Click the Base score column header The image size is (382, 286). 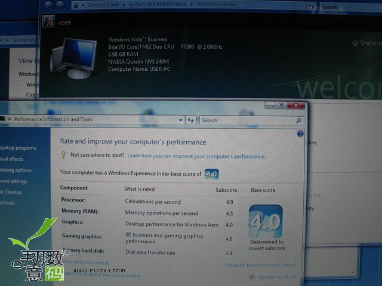click(x=263, y=190)
